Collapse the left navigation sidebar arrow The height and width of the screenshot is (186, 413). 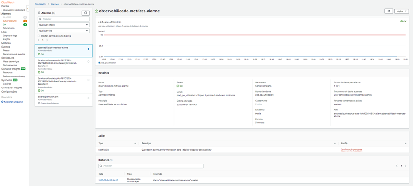point(28,9)
